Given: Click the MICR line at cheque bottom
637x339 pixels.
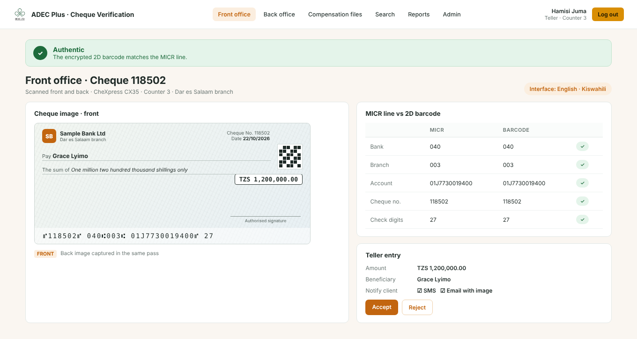Looking at the screenshot, I should tap(128, 236).
